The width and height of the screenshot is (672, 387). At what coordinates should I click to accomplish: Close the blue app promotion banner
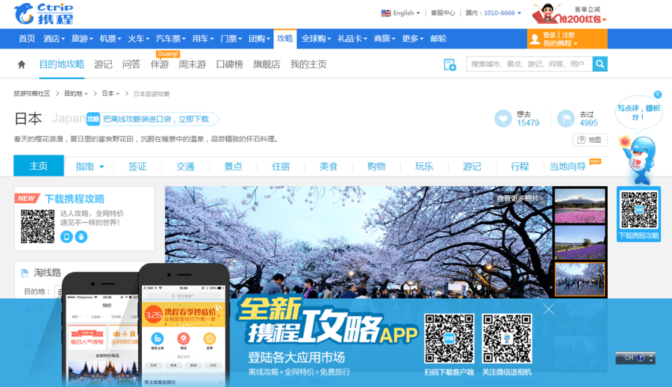point(549,309)
